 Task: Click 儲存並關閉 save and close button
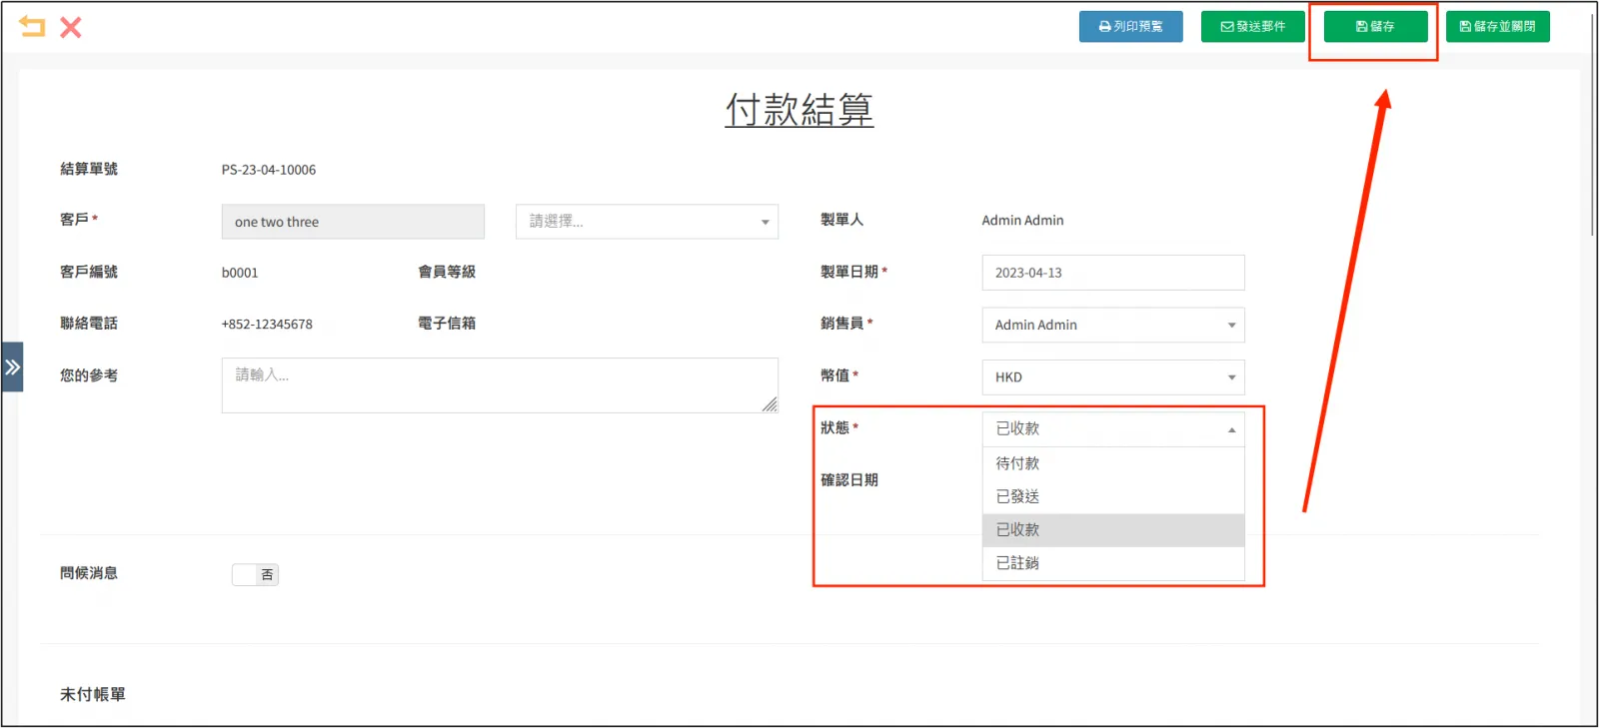[x=1497, y=27]
